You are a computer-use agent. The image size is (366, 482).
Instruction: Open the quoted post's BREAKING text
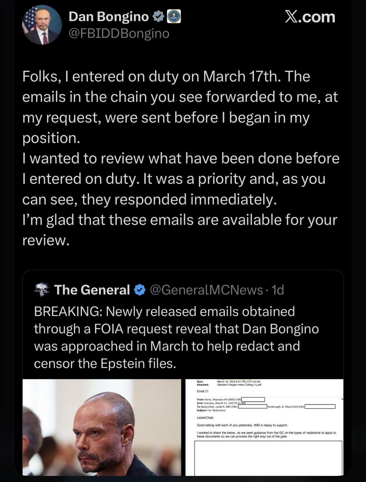pos(176,337)
